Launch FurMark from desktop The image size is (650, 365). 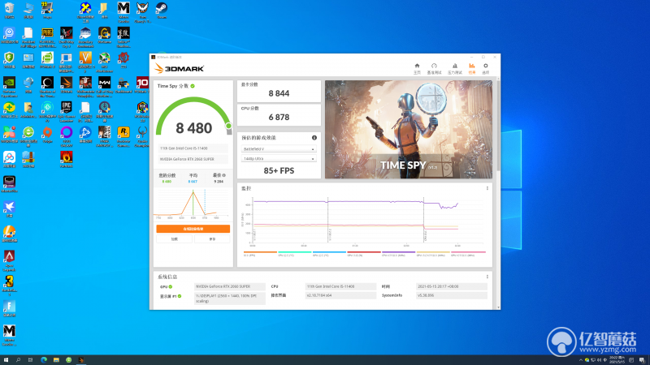point(67,159)
